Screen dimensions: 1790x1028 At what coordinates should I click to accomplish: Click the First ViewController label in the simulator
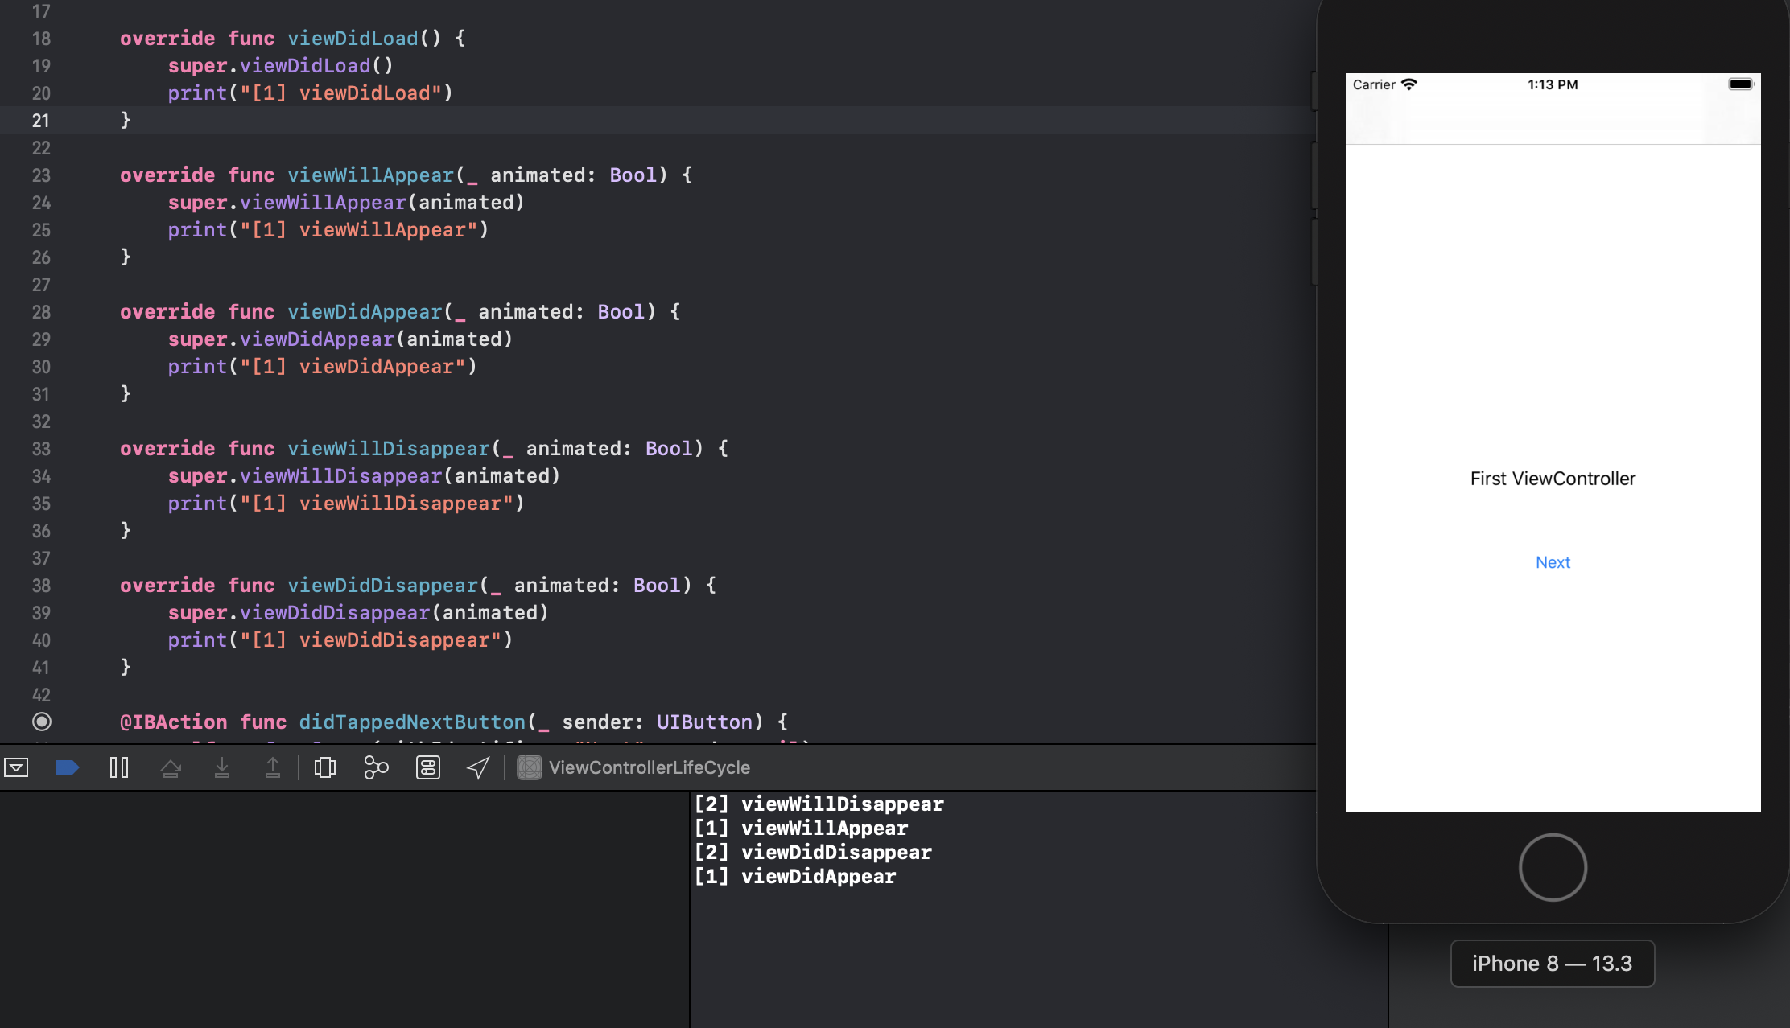(1553, 479)
